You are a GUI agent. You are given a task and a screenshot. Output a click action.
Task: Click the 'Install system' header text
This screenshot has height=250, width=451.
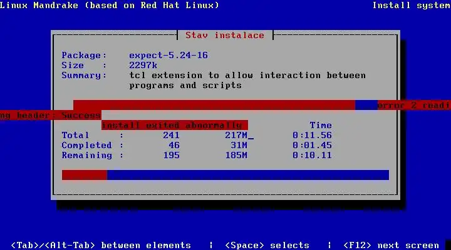(x=412, y=5)
